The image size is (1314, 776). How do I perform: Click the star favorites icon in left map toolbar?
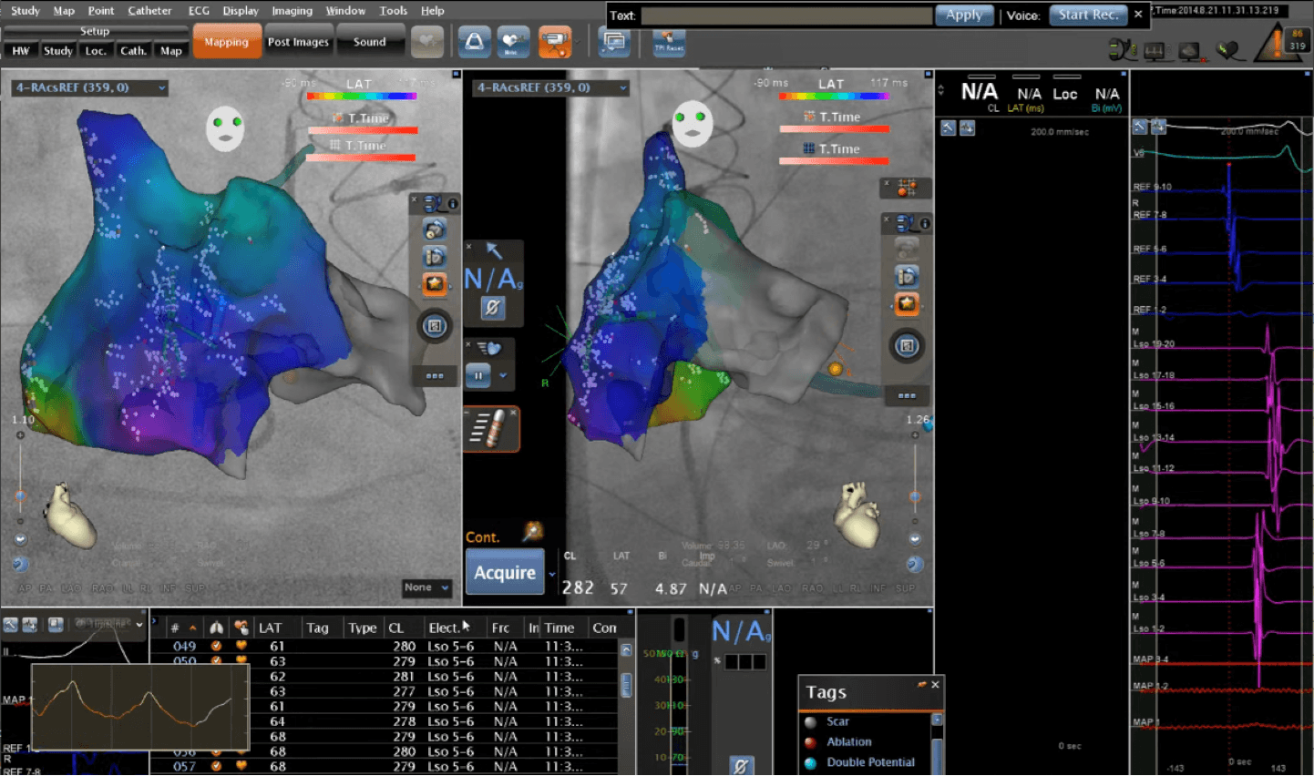(x=435, y=283)
